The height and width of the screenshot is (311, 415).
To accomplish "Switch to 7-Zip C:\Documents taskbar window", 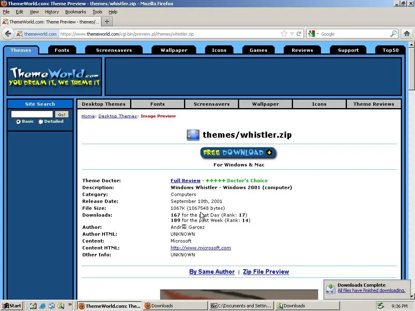I will [241, 306].
